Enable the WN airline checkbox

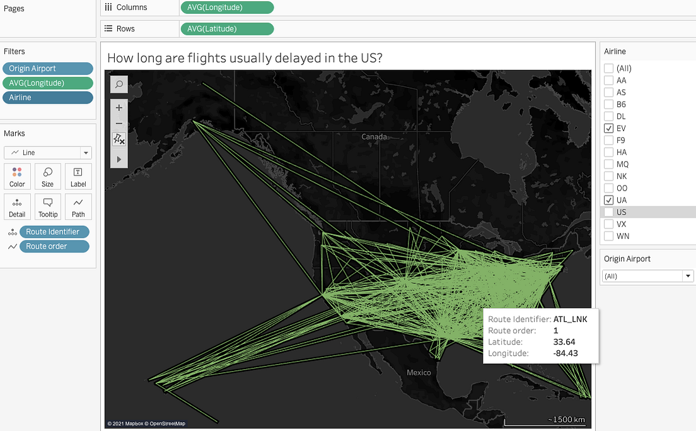coord(608,236)
